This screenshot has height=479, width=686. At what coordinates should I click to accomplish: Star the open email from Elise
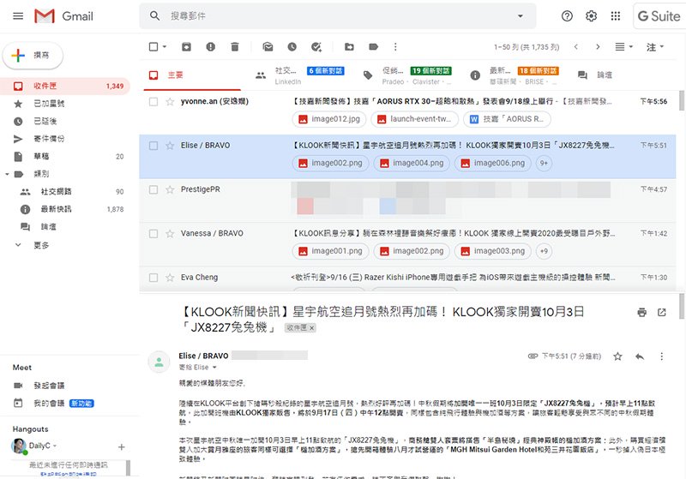click(x=618, y=356)
